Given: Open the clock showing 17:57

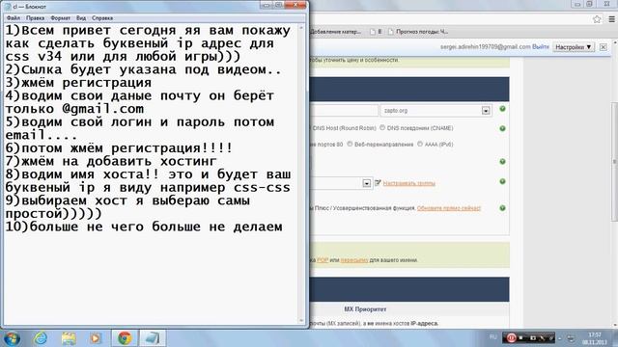Looking at the screenshot, I should (595, 338).
